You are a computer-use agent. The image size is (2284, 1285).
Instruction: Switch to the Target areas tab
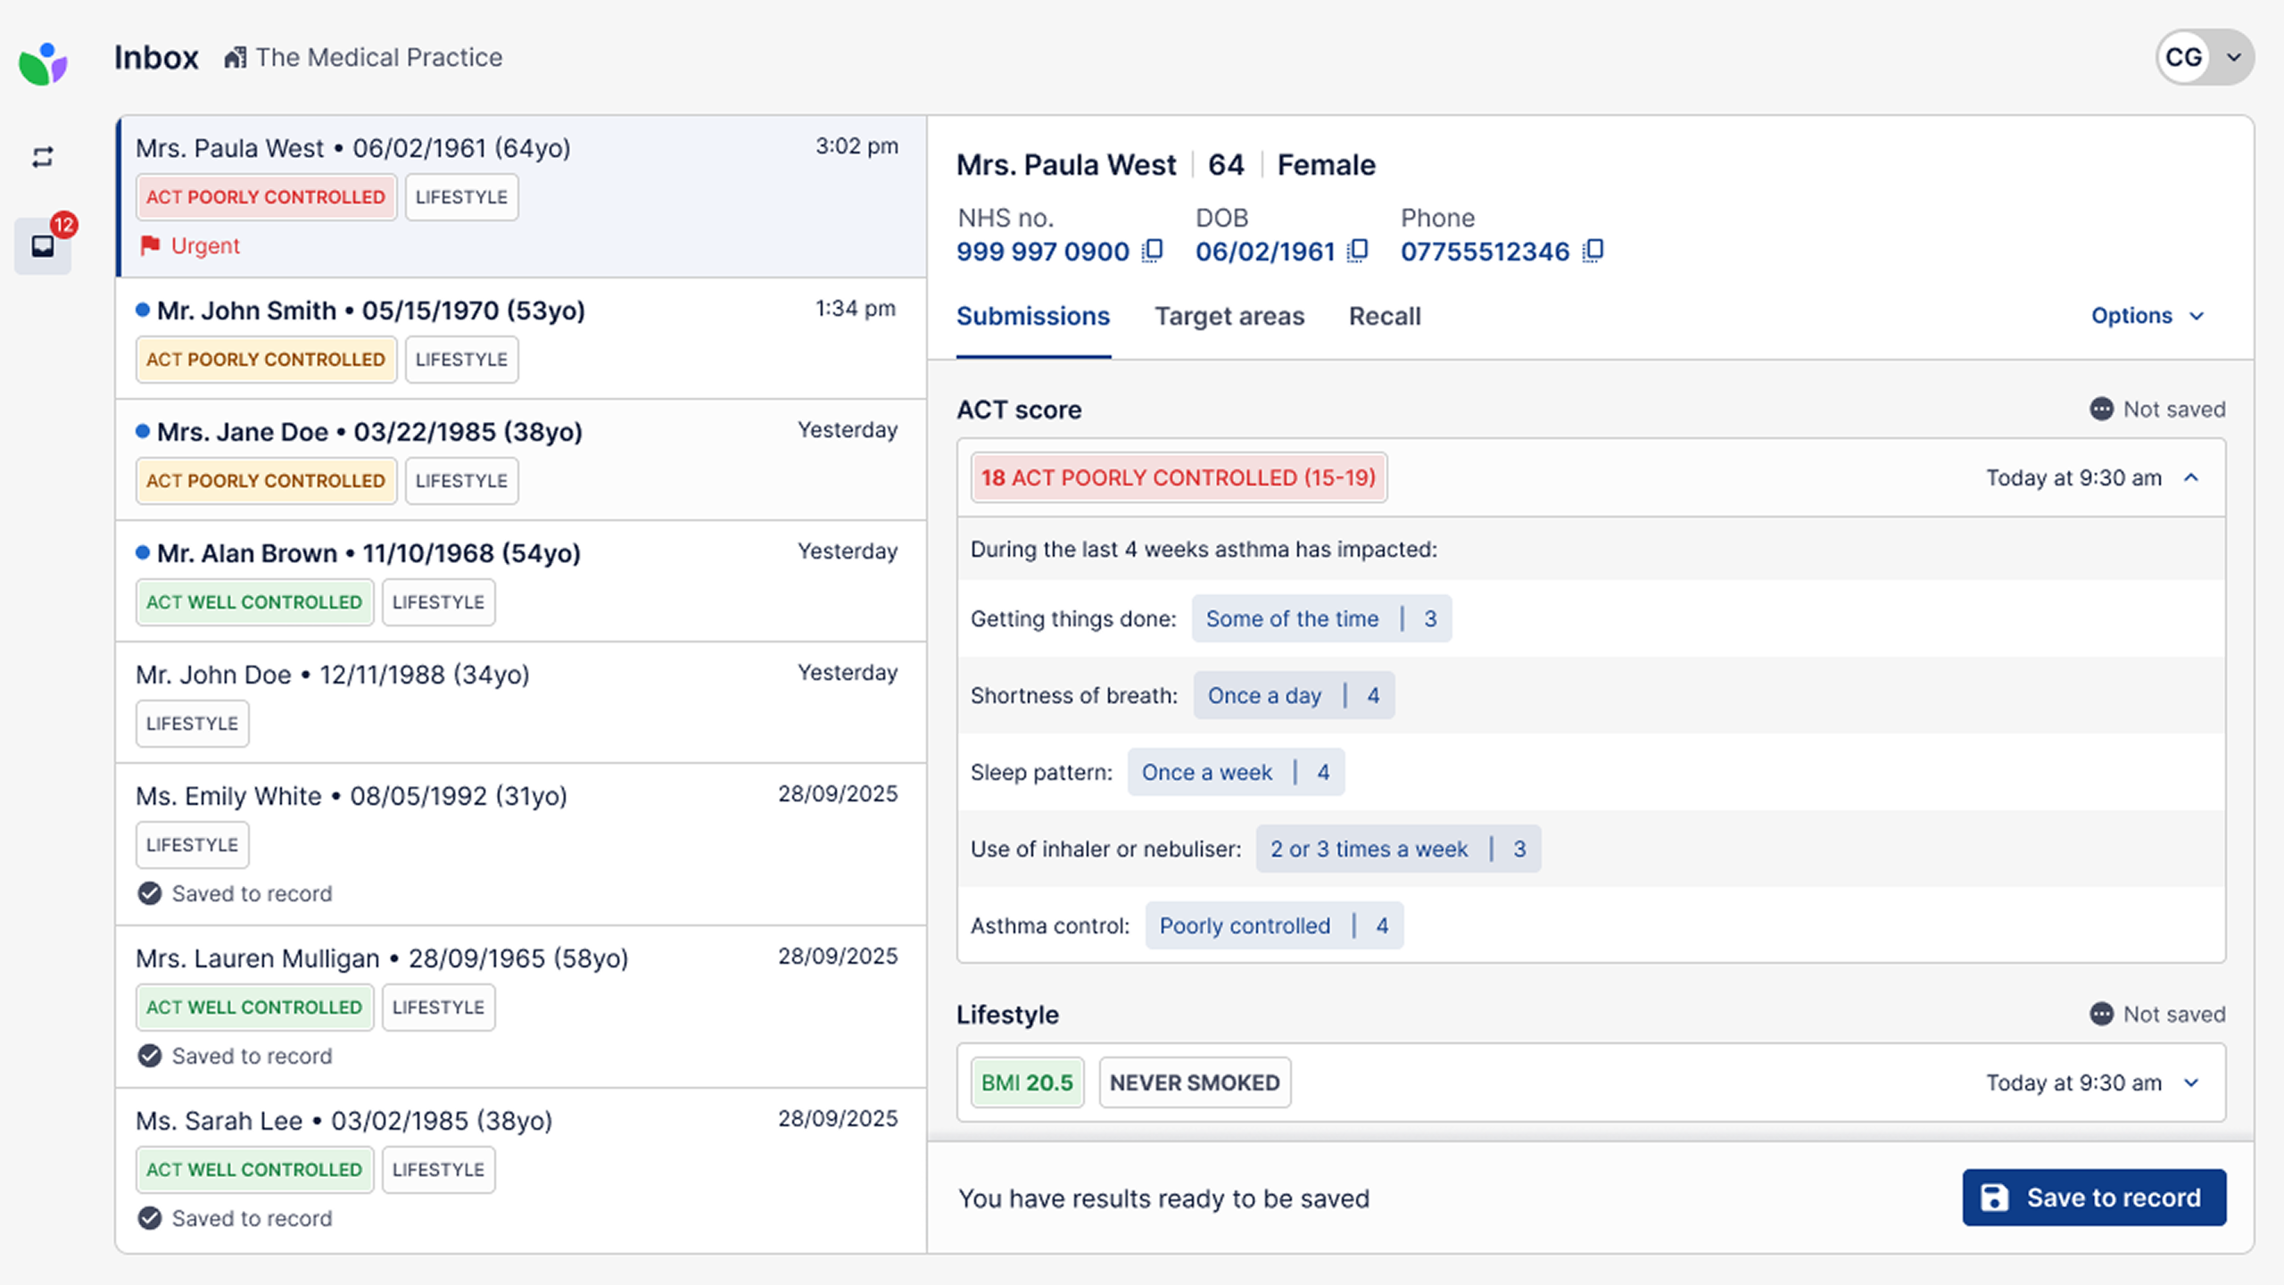pos(1229,317)
